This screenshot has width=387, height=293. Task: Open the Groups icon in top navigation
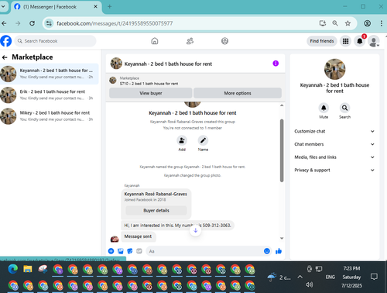pos(224,41)
